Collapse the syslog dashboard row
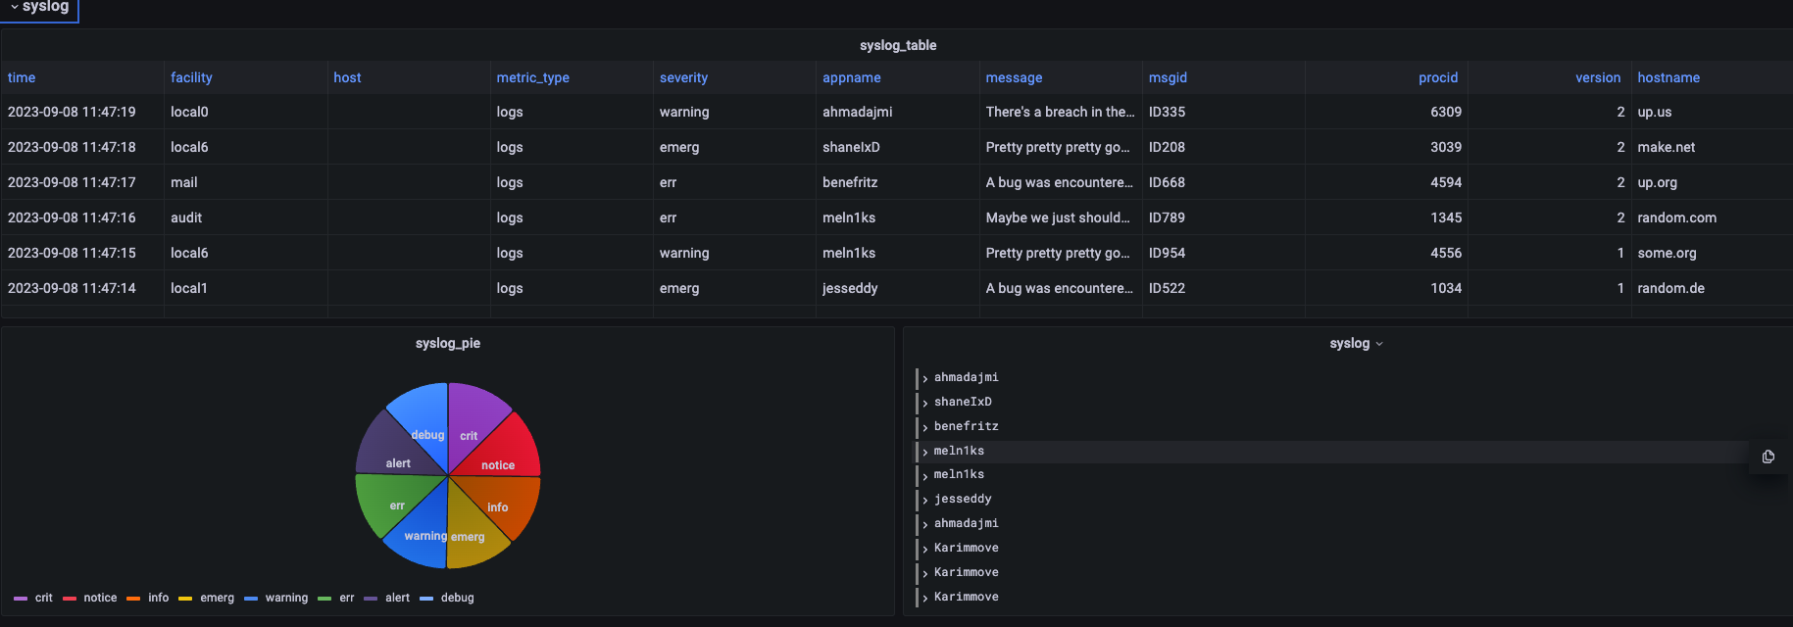The height and width of the screenshot is (627, 1793). (x=39, y=7)
